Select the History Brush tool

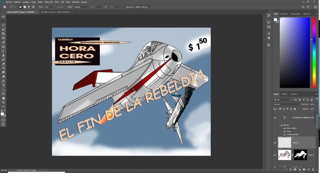click(x=3, y=60)
